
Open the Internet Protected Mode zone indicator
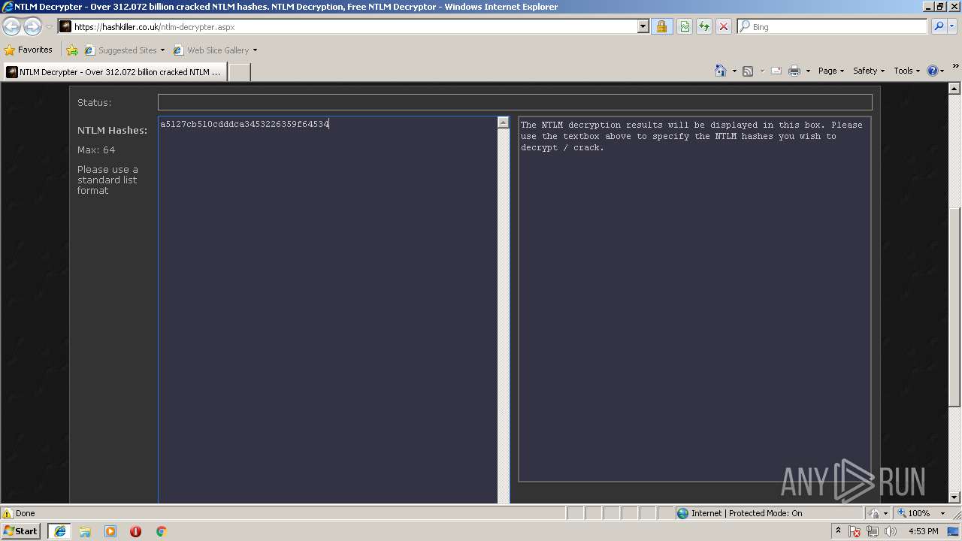click(x=740, y=513)
